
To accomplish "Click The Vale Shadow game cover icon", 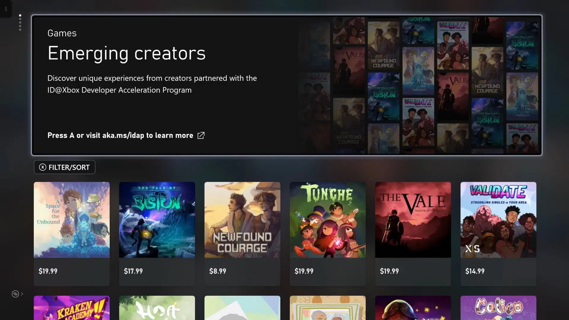I will 413,220.
